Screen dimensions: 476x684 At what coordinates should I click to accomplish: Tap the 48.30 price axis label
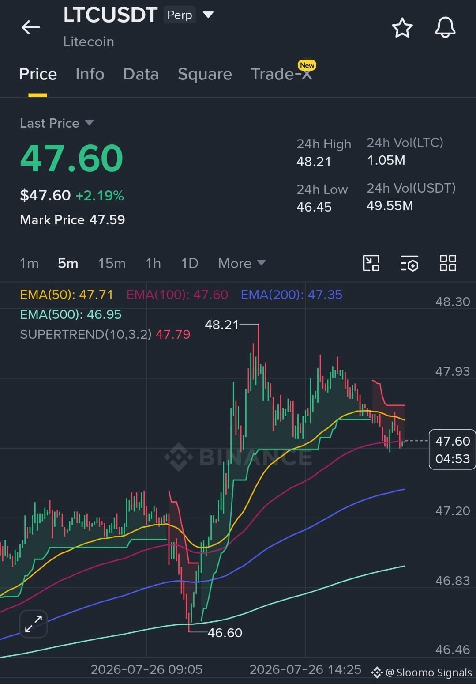[453, 302]
